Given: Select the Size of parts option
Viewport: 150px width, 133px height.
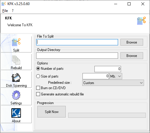Looking at the screenshot, I should [38, 76].
